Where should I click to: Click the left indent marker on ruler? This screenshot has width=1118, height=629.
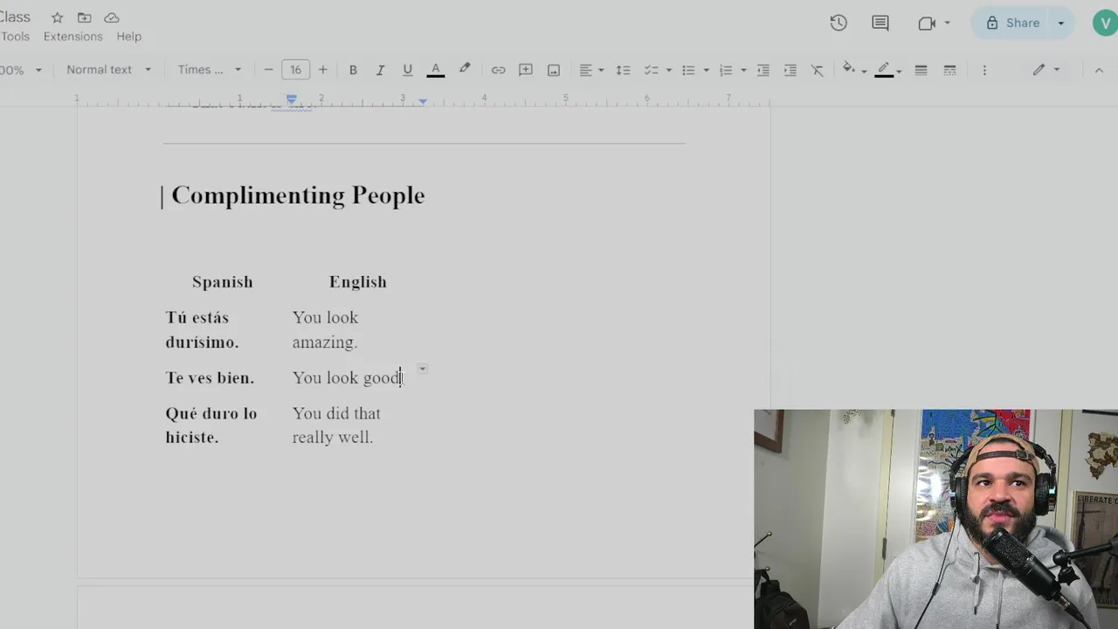click(x=292, y=100)
